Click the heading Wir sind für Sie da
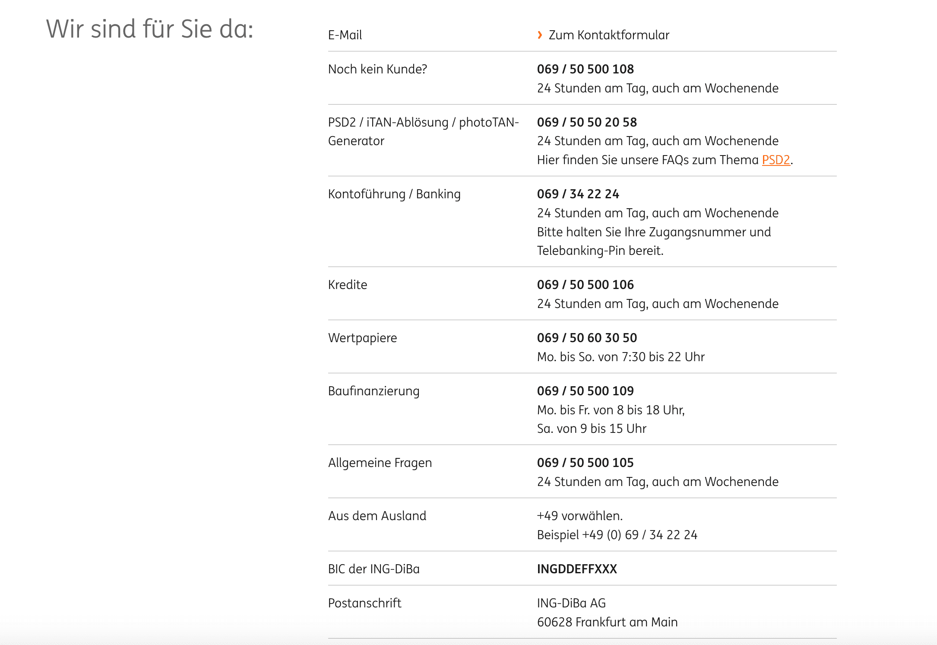 pyautogui.click(x=149, y=29)
